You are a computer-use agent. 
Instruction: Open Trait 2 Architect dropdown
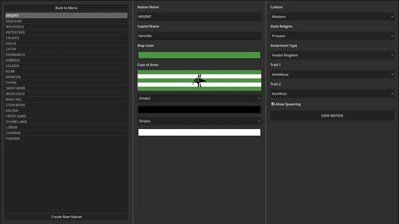(x=332, y=93)
